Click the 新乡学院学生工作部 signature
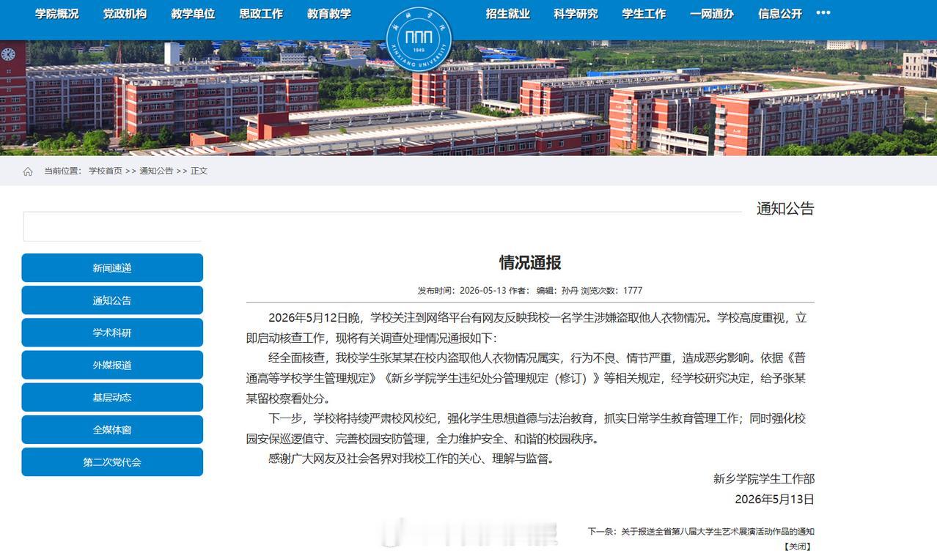The width and height of the screenshot is (937, 556). pyautogui.click(x=764, y=479)
